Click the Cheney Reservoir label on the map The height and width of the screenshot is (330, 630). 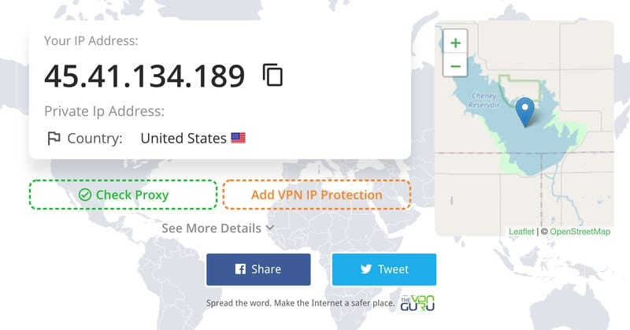click(484, 100)
